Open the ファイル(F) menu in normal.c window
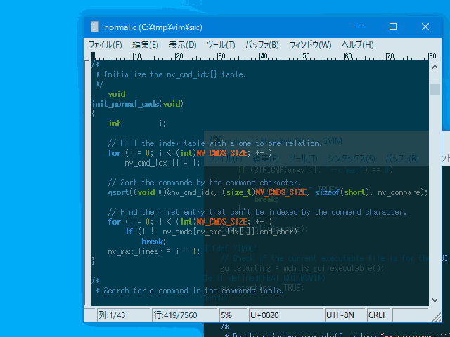The height and width of the screenshot is (337, 450). coord(105,45)
